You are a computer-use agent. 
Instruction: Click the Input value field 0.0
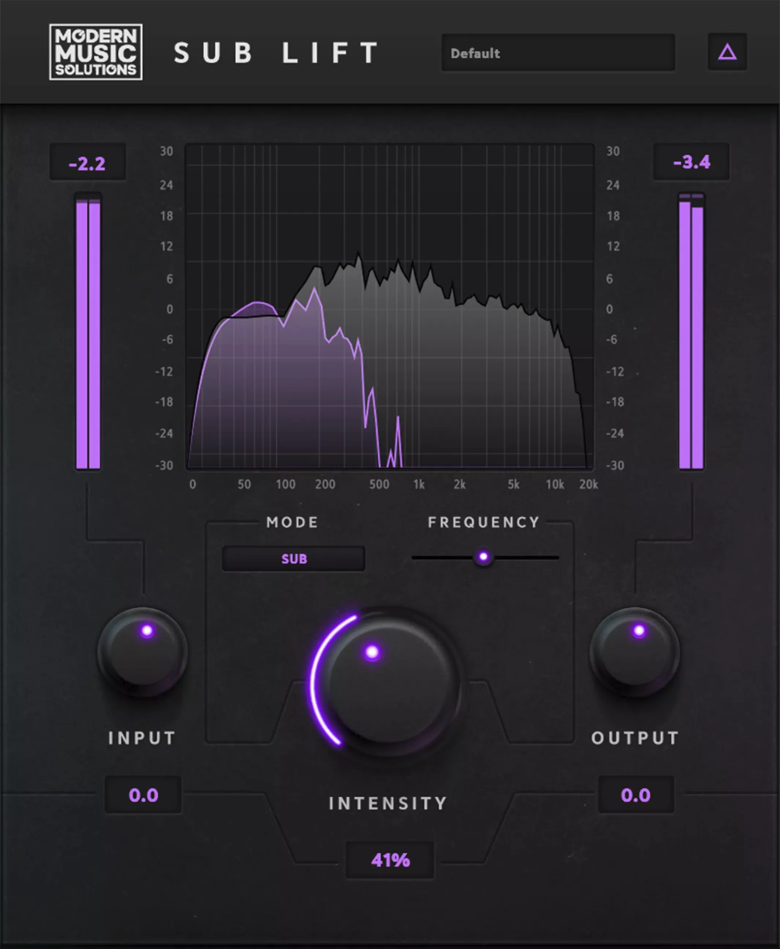pos(143,795)
